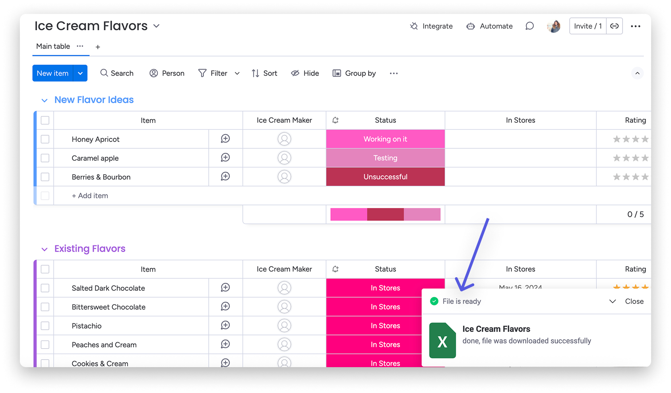The height and width of the screenshot is (393, 671).
Task: Collapse the File is ready panel chevron
Action: tap(613, 302)
